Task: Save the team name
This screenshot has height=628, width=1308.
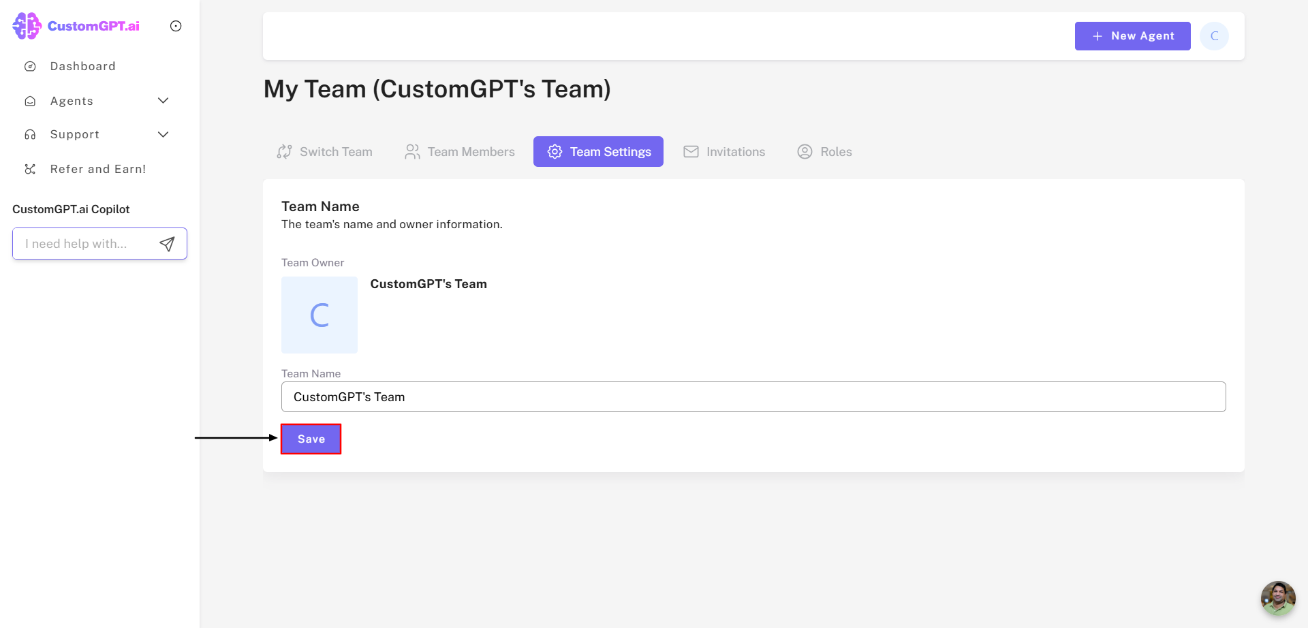Action: [x=311, y=439]
